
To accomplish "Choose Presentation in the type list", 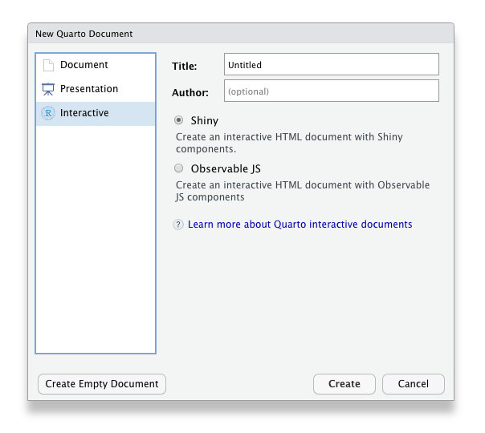I will pos(96,89).
